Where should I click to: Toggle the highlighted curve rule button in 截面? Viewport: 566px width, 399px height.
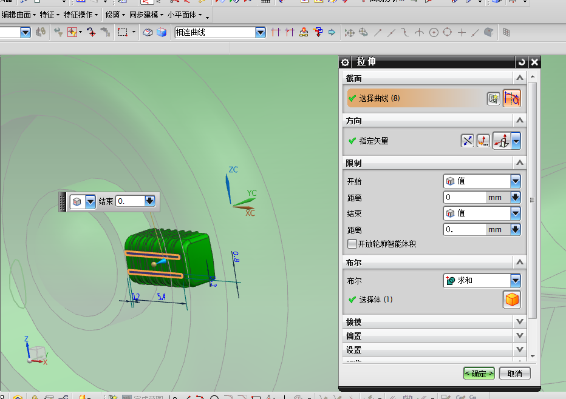(513, 98)
